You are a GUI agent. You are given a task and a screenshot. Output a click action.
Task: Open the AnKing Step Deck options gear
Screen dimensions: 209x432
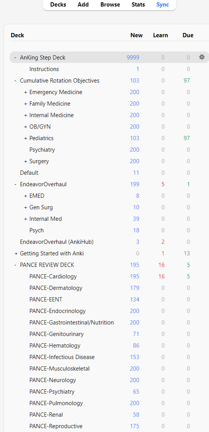coord(202,57)
